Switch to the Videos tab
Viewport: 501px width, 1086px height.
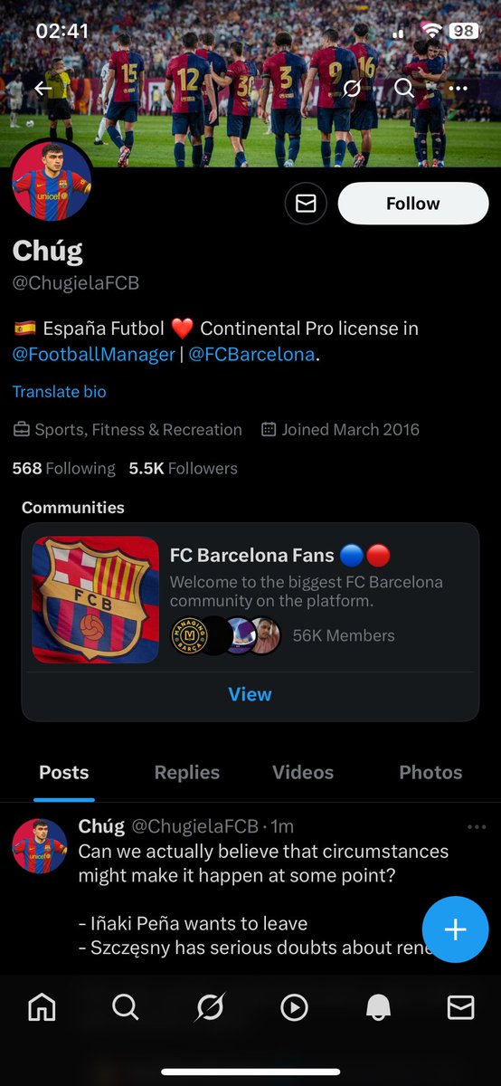pos(303,772)
